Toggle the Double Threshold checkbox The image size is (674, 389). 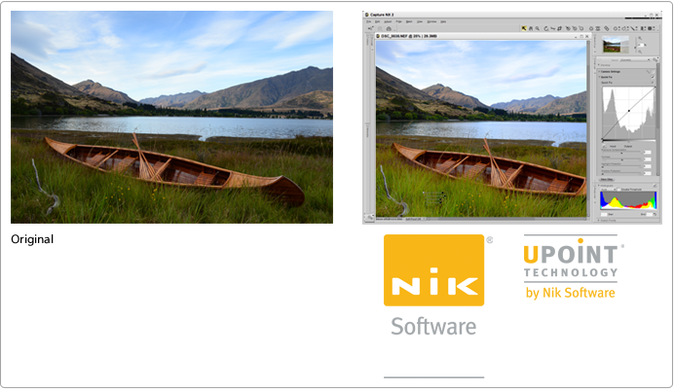pos(619,190)
